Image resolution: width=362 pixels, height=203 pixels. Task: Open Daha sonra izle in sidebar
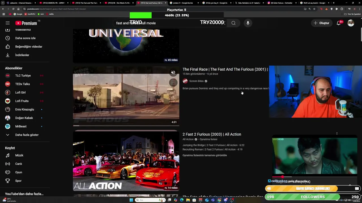[x=25, y=38]
